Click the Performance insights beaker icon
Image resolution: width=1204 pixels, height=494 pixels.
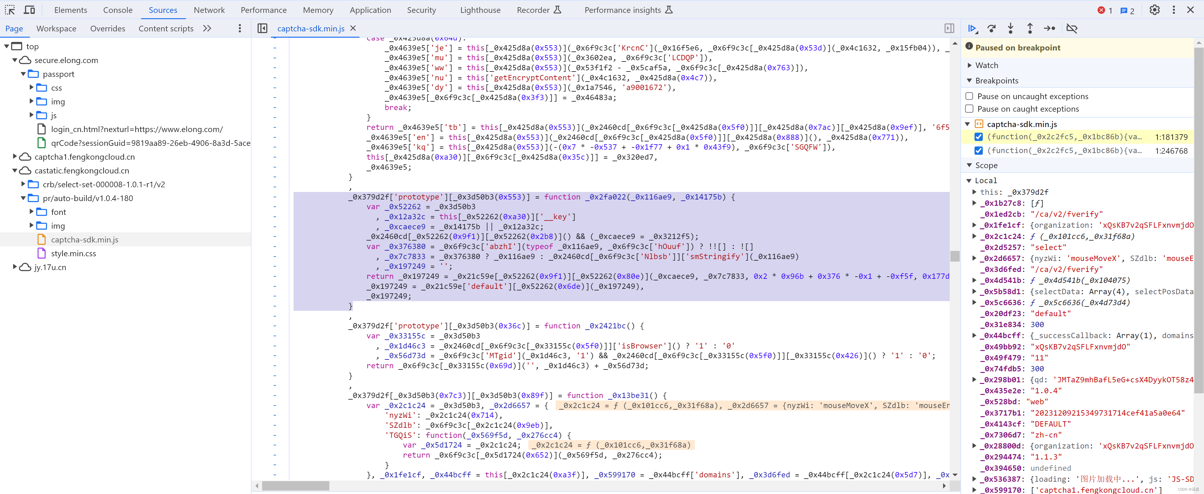click(x=669, y=10)
